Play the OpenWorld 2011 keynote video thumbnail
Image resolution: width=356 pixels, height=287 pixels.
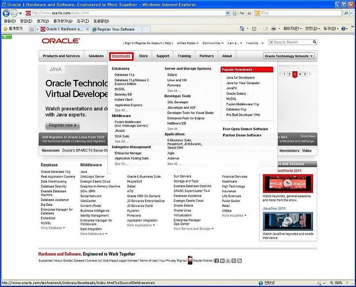(288, 183)
